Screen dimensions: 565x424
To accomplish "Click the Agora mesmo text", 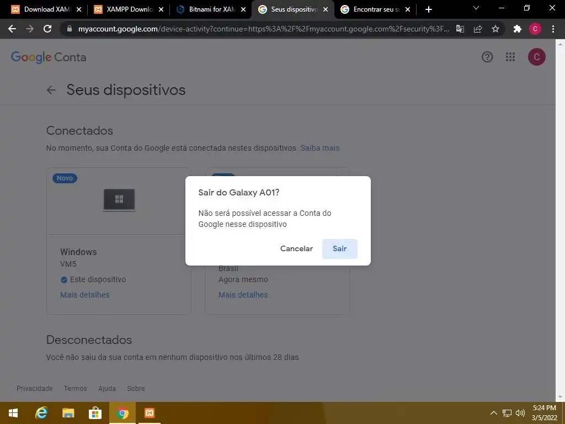I will pyautogui.click(x=243, y=279).
